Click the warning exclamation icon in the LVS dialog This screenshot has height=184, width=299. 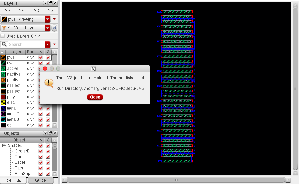49,83
